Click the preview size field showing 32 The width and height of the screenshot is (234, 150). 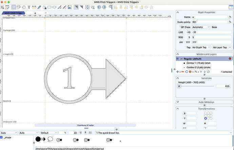pos(73,133)
